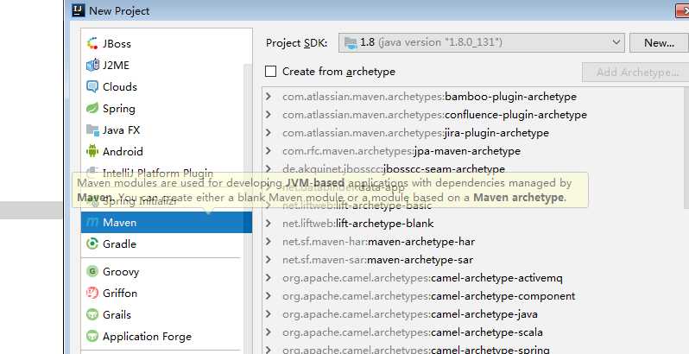689x354 pixels.
Task: Click the Spring leaf icon
Action: [x=92, y=108]
